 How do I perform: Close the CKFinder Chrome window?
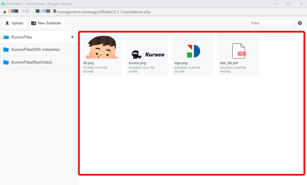pyautogui.click(x=301, y=4)
